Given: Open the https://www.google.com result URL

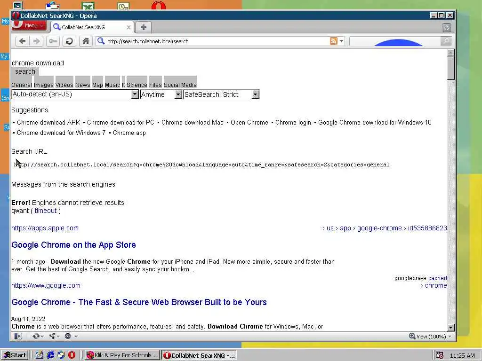Looking at the screenshot, I should (x=46, y=285).
